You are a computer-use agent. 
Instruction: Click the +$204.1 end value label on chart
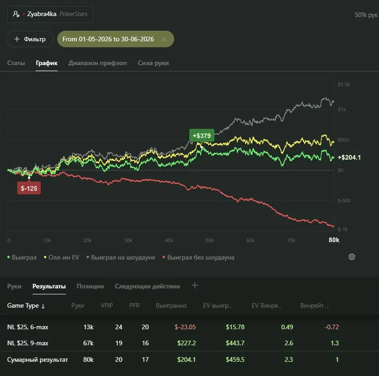click(x=349, y=157)
